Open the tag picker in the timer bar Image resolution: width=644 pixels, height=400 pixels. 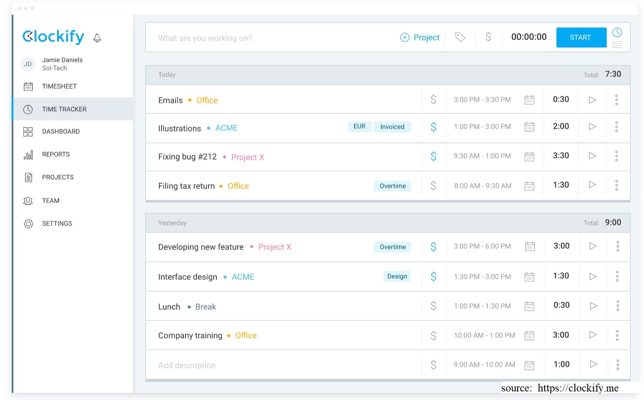(460, 37)
